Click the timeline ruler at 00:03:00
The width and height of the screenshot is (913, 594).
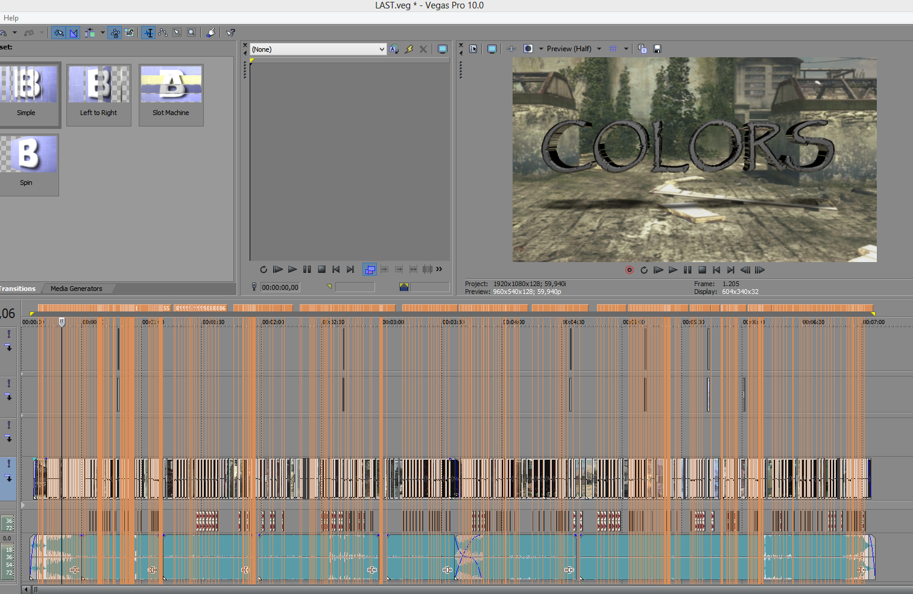(x=393, y=322)
